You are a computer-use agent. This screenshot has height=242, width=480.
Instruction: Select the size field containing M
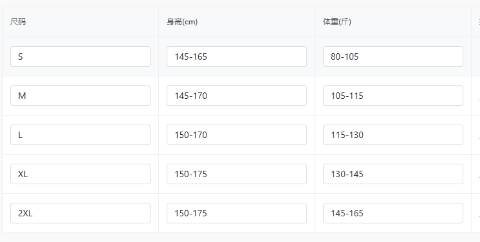(x=80, y=96)
